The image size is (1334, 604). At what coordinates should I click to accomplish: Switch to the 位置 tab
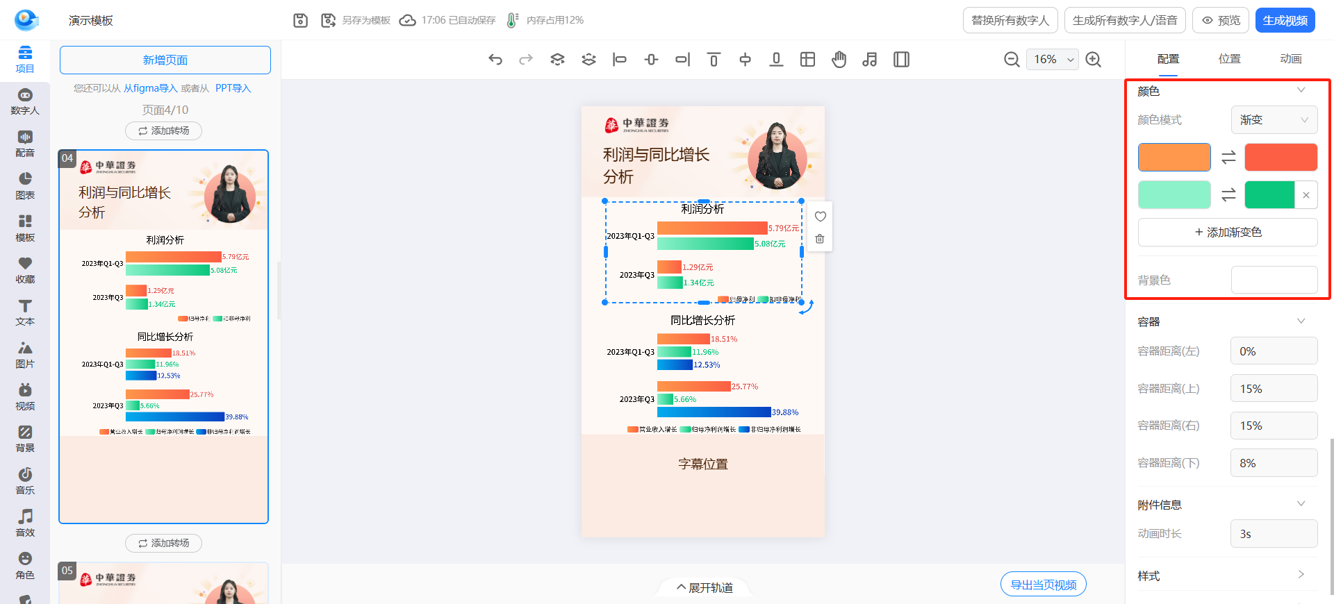coord(1229,59)
